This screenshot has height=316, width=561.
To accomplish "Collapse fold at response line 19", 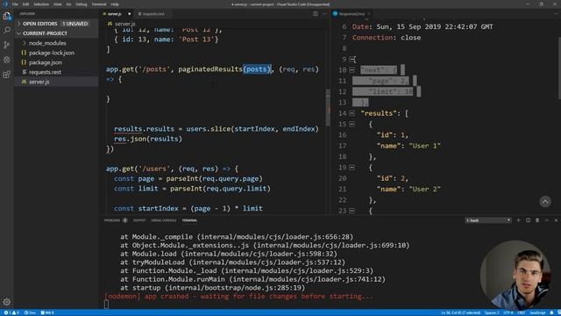I will coord(352,168).
